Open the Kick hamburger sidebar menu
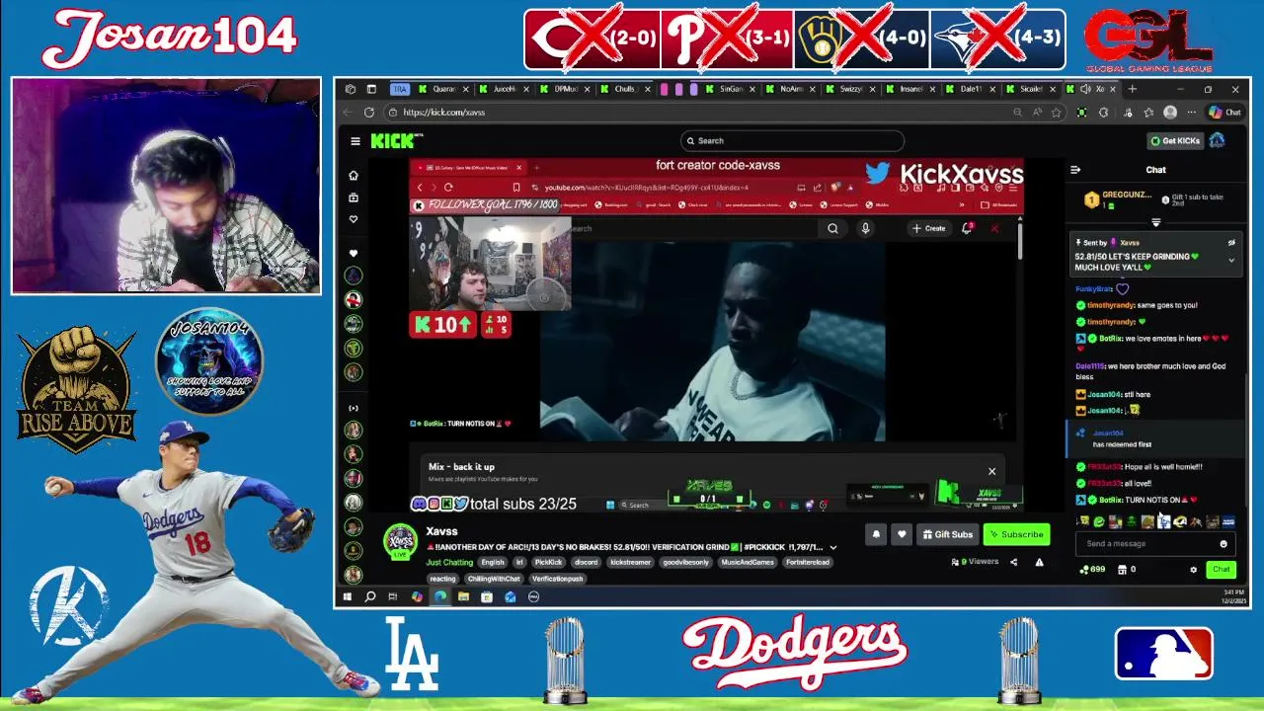The width and height of the screenshot is (1264, 711). 355,141
